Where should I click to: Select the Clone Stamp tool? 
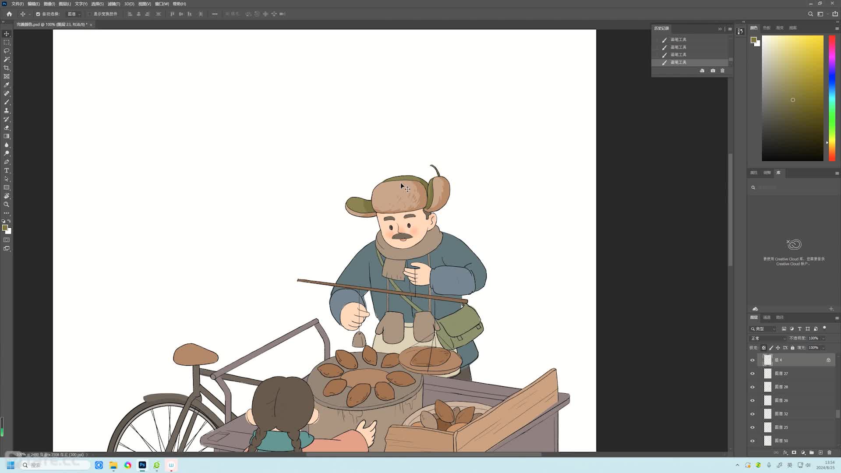pos(7,111)
